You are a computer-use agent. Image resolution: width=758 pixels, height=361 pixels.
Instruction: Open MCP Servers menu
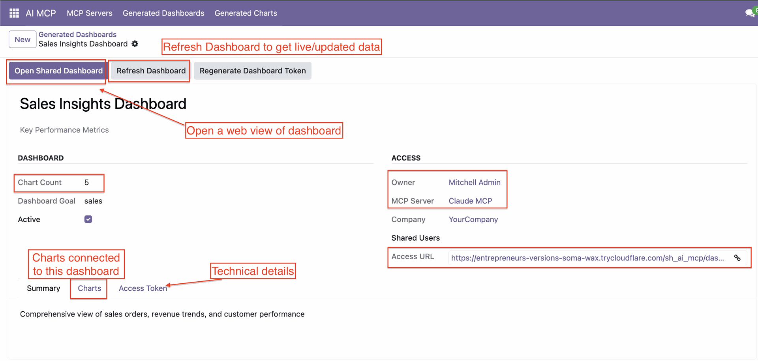(90, 13)
